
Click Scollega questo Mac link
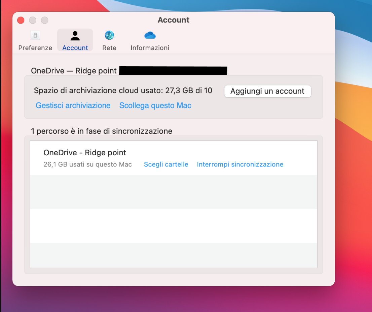click(155, 106)
